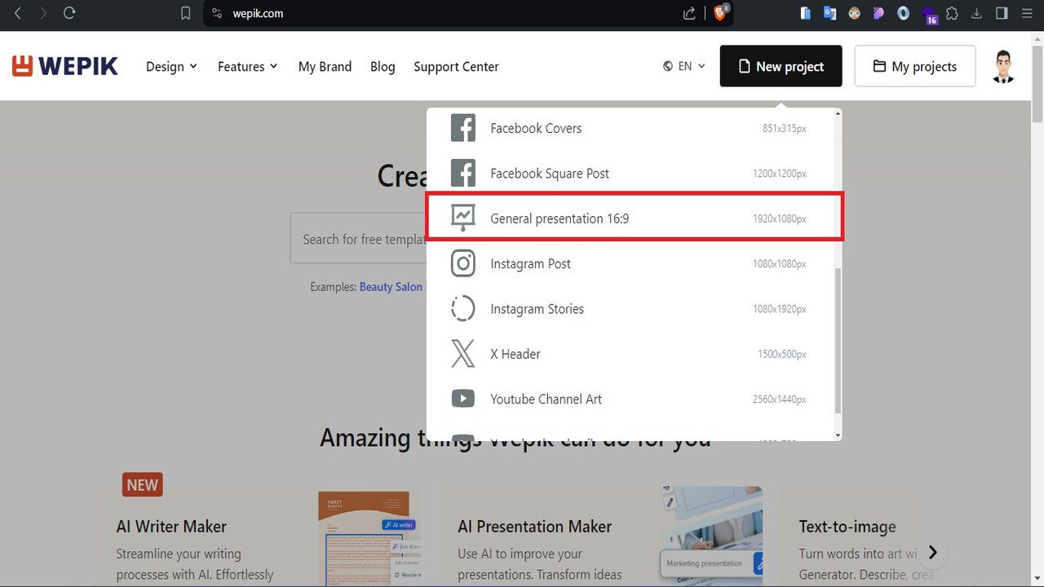The height and width of the screenshot is (587, 1044).
Task: Click the owl face extension icon
Action: [x=855, y=13]
